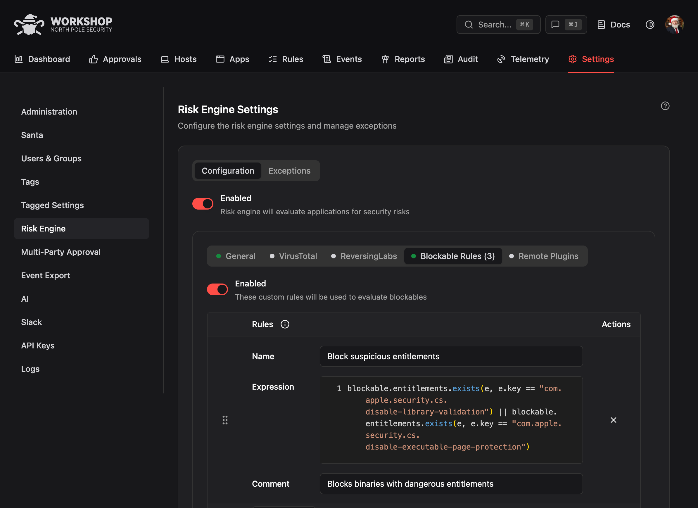Open Logs in the sidebar

tap(81, 369)
